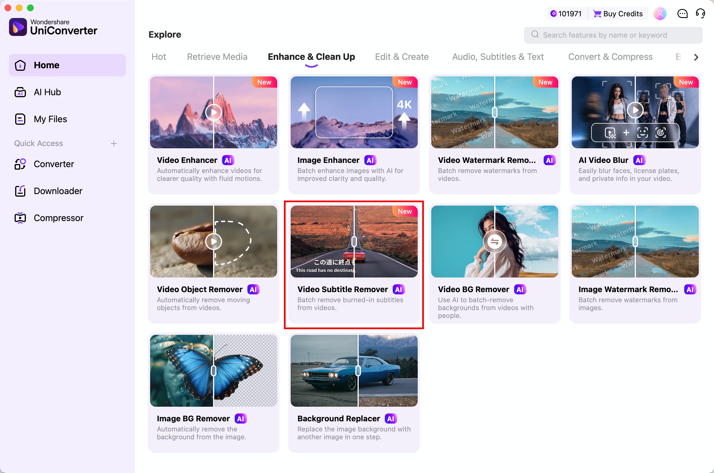Open the Background Replacer card
Screen dimensions: 714x473
354,392
